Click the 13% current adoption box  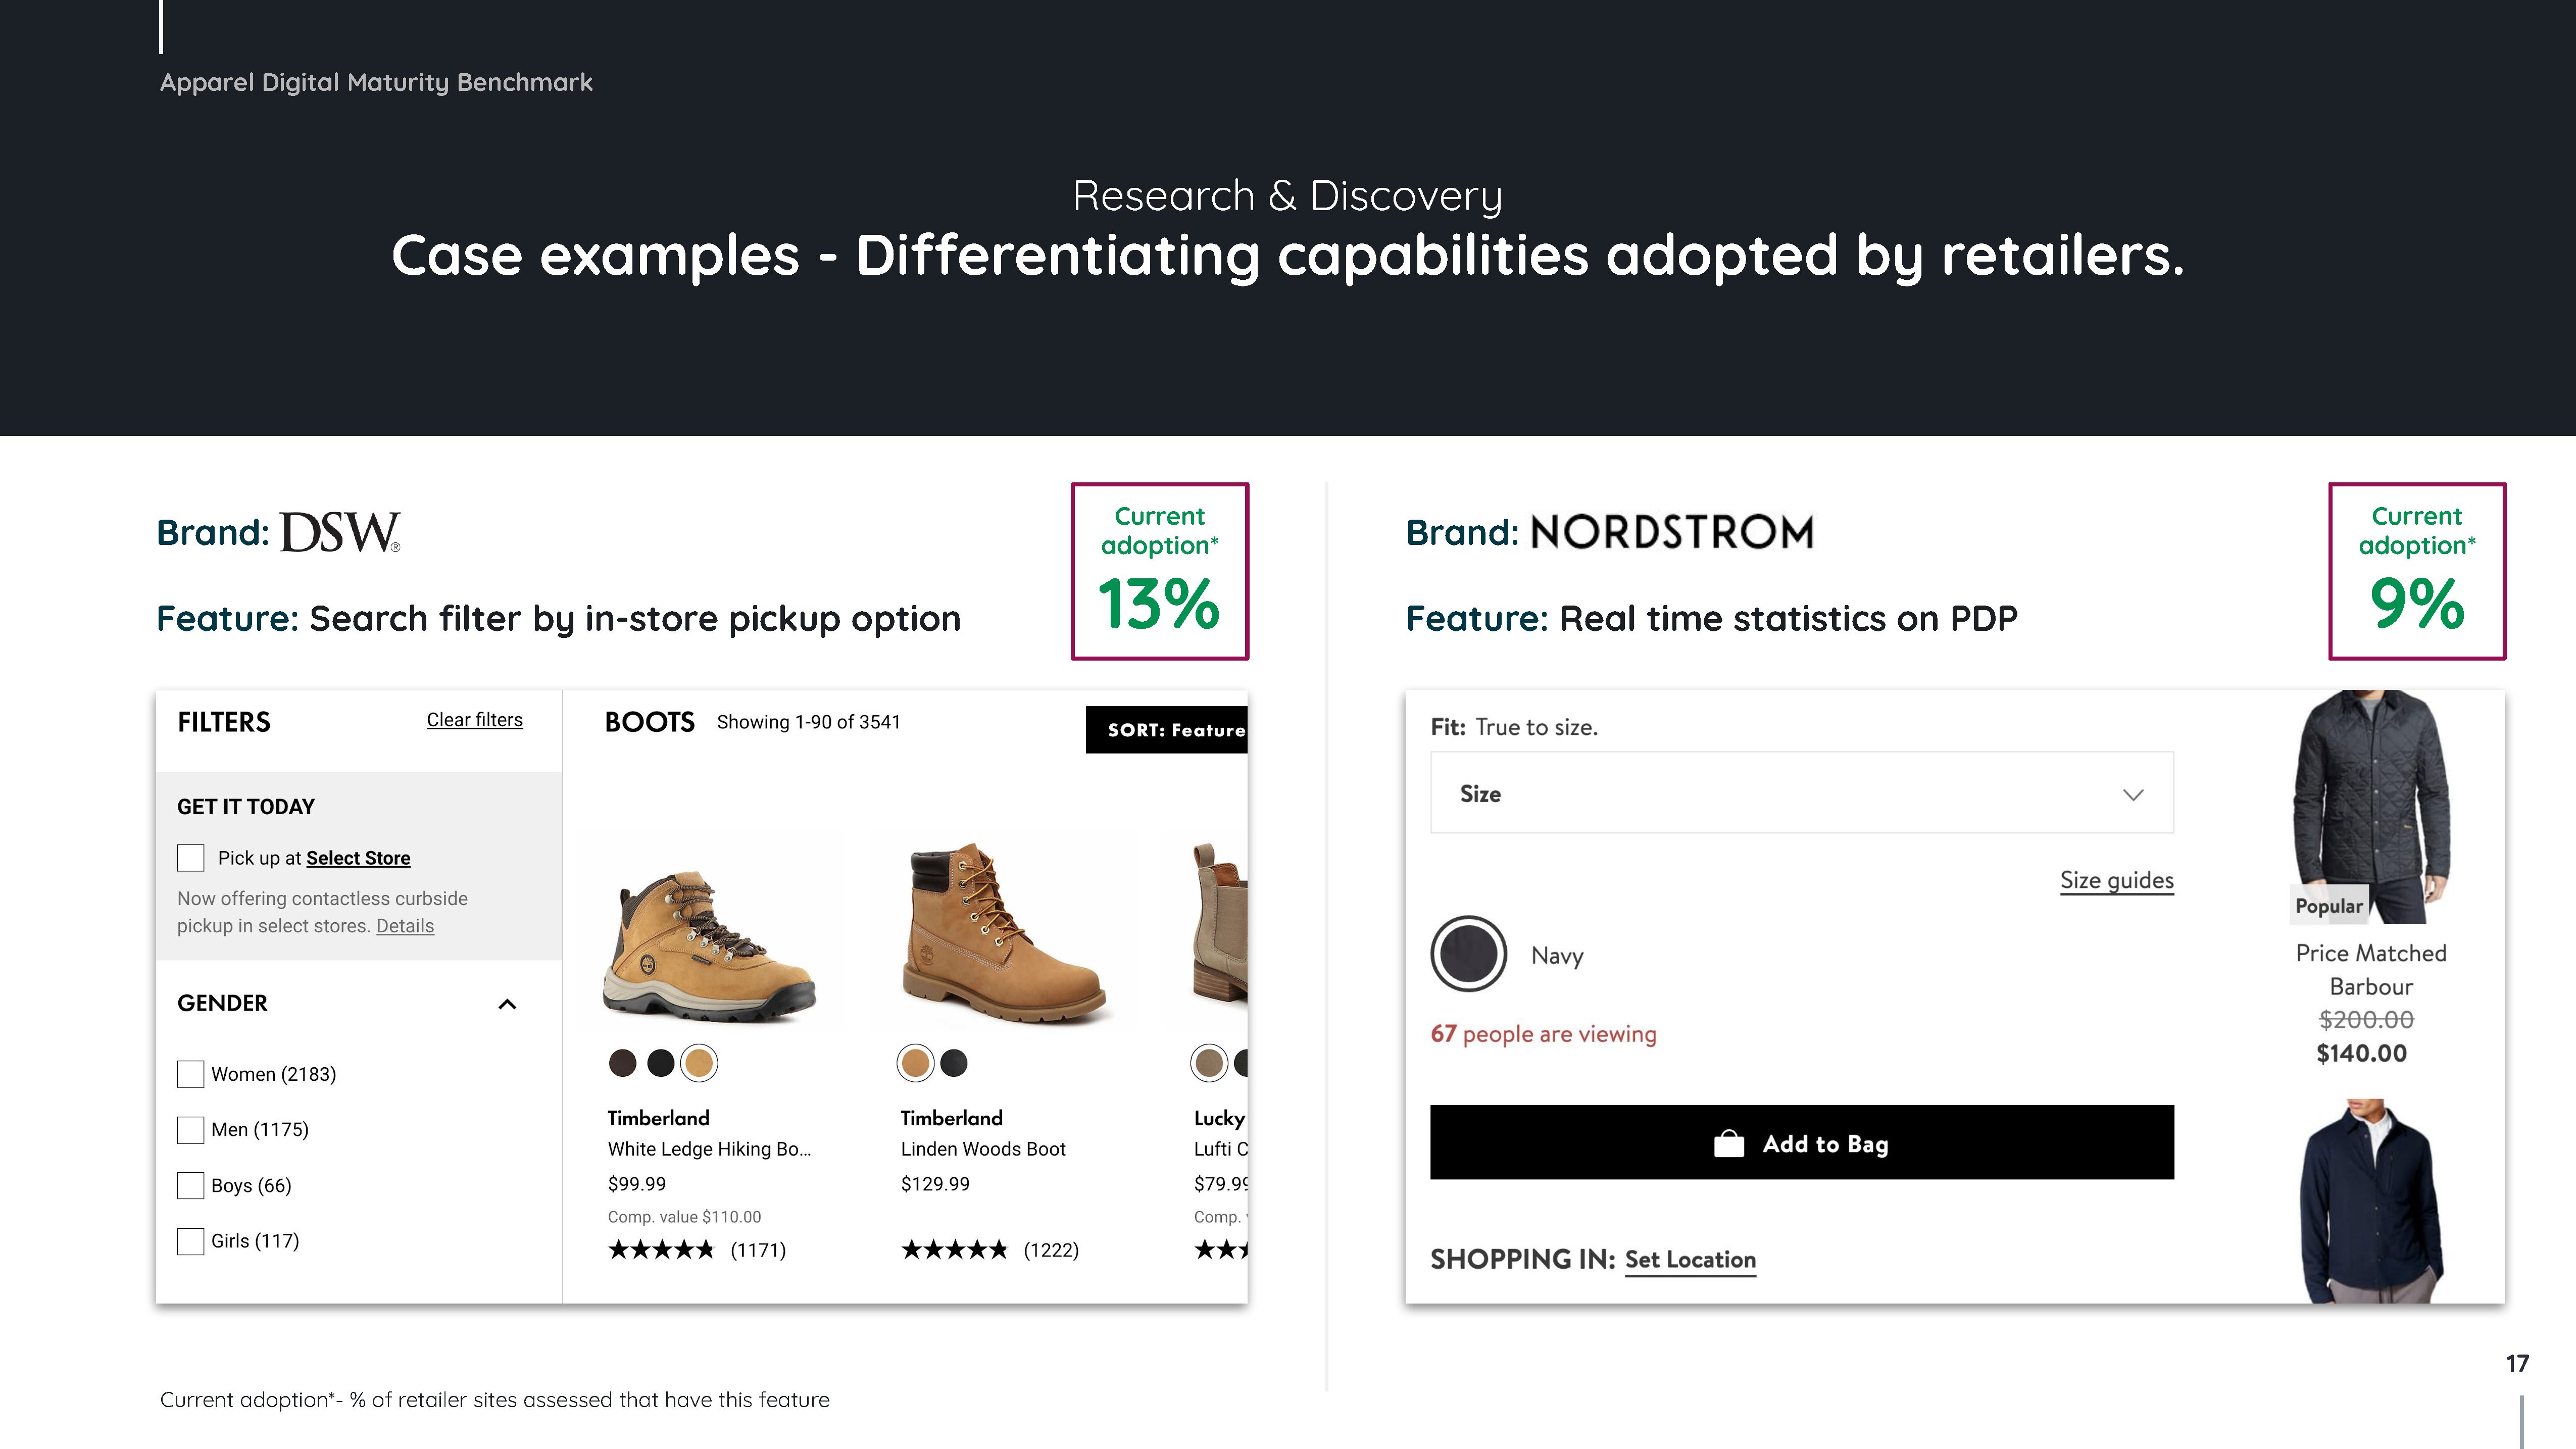pyautogui.click(x=1160, y=571)
